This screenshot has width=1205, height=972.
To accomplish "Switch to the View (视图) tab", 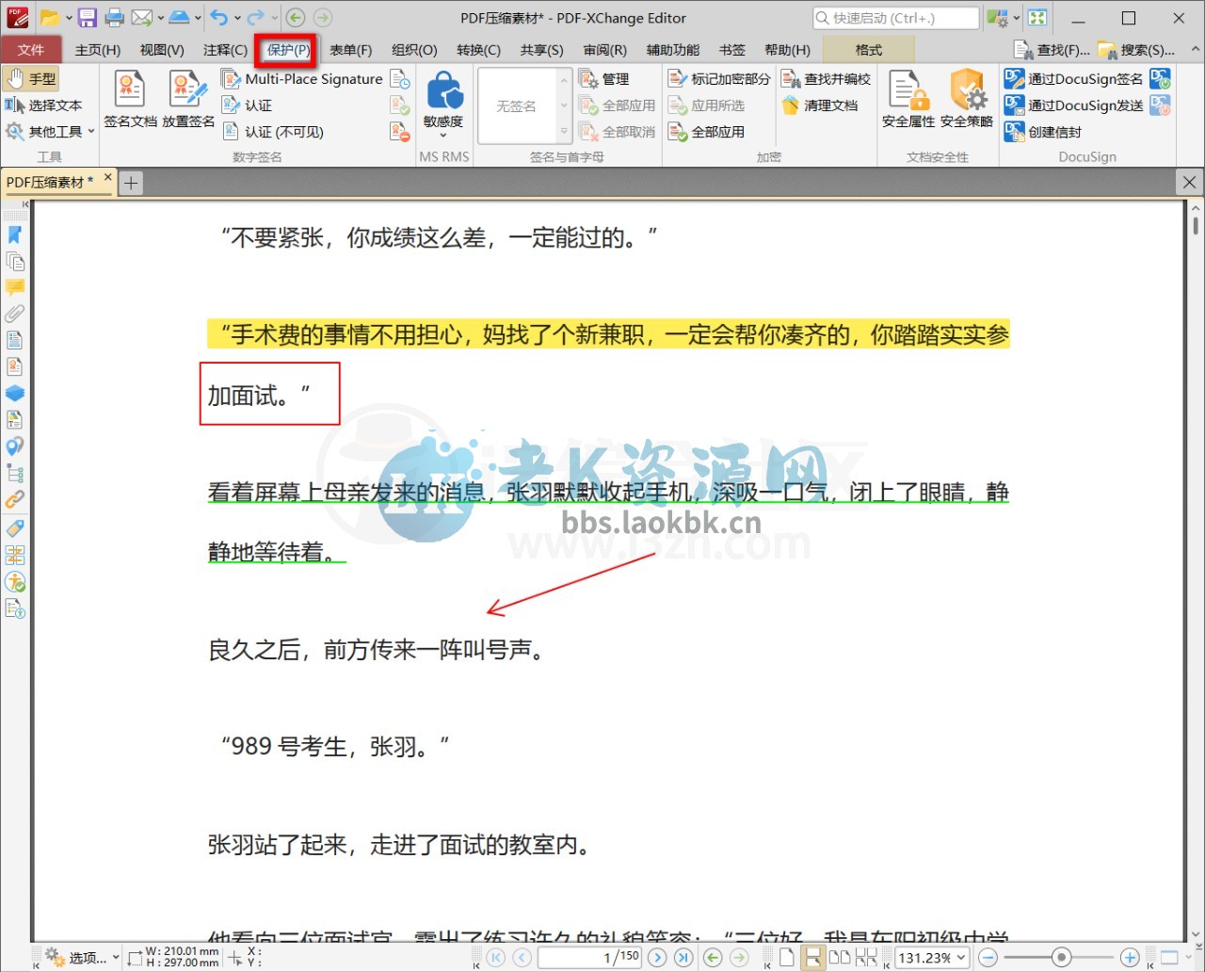I will pyautogui.click(x=162, y=50).
